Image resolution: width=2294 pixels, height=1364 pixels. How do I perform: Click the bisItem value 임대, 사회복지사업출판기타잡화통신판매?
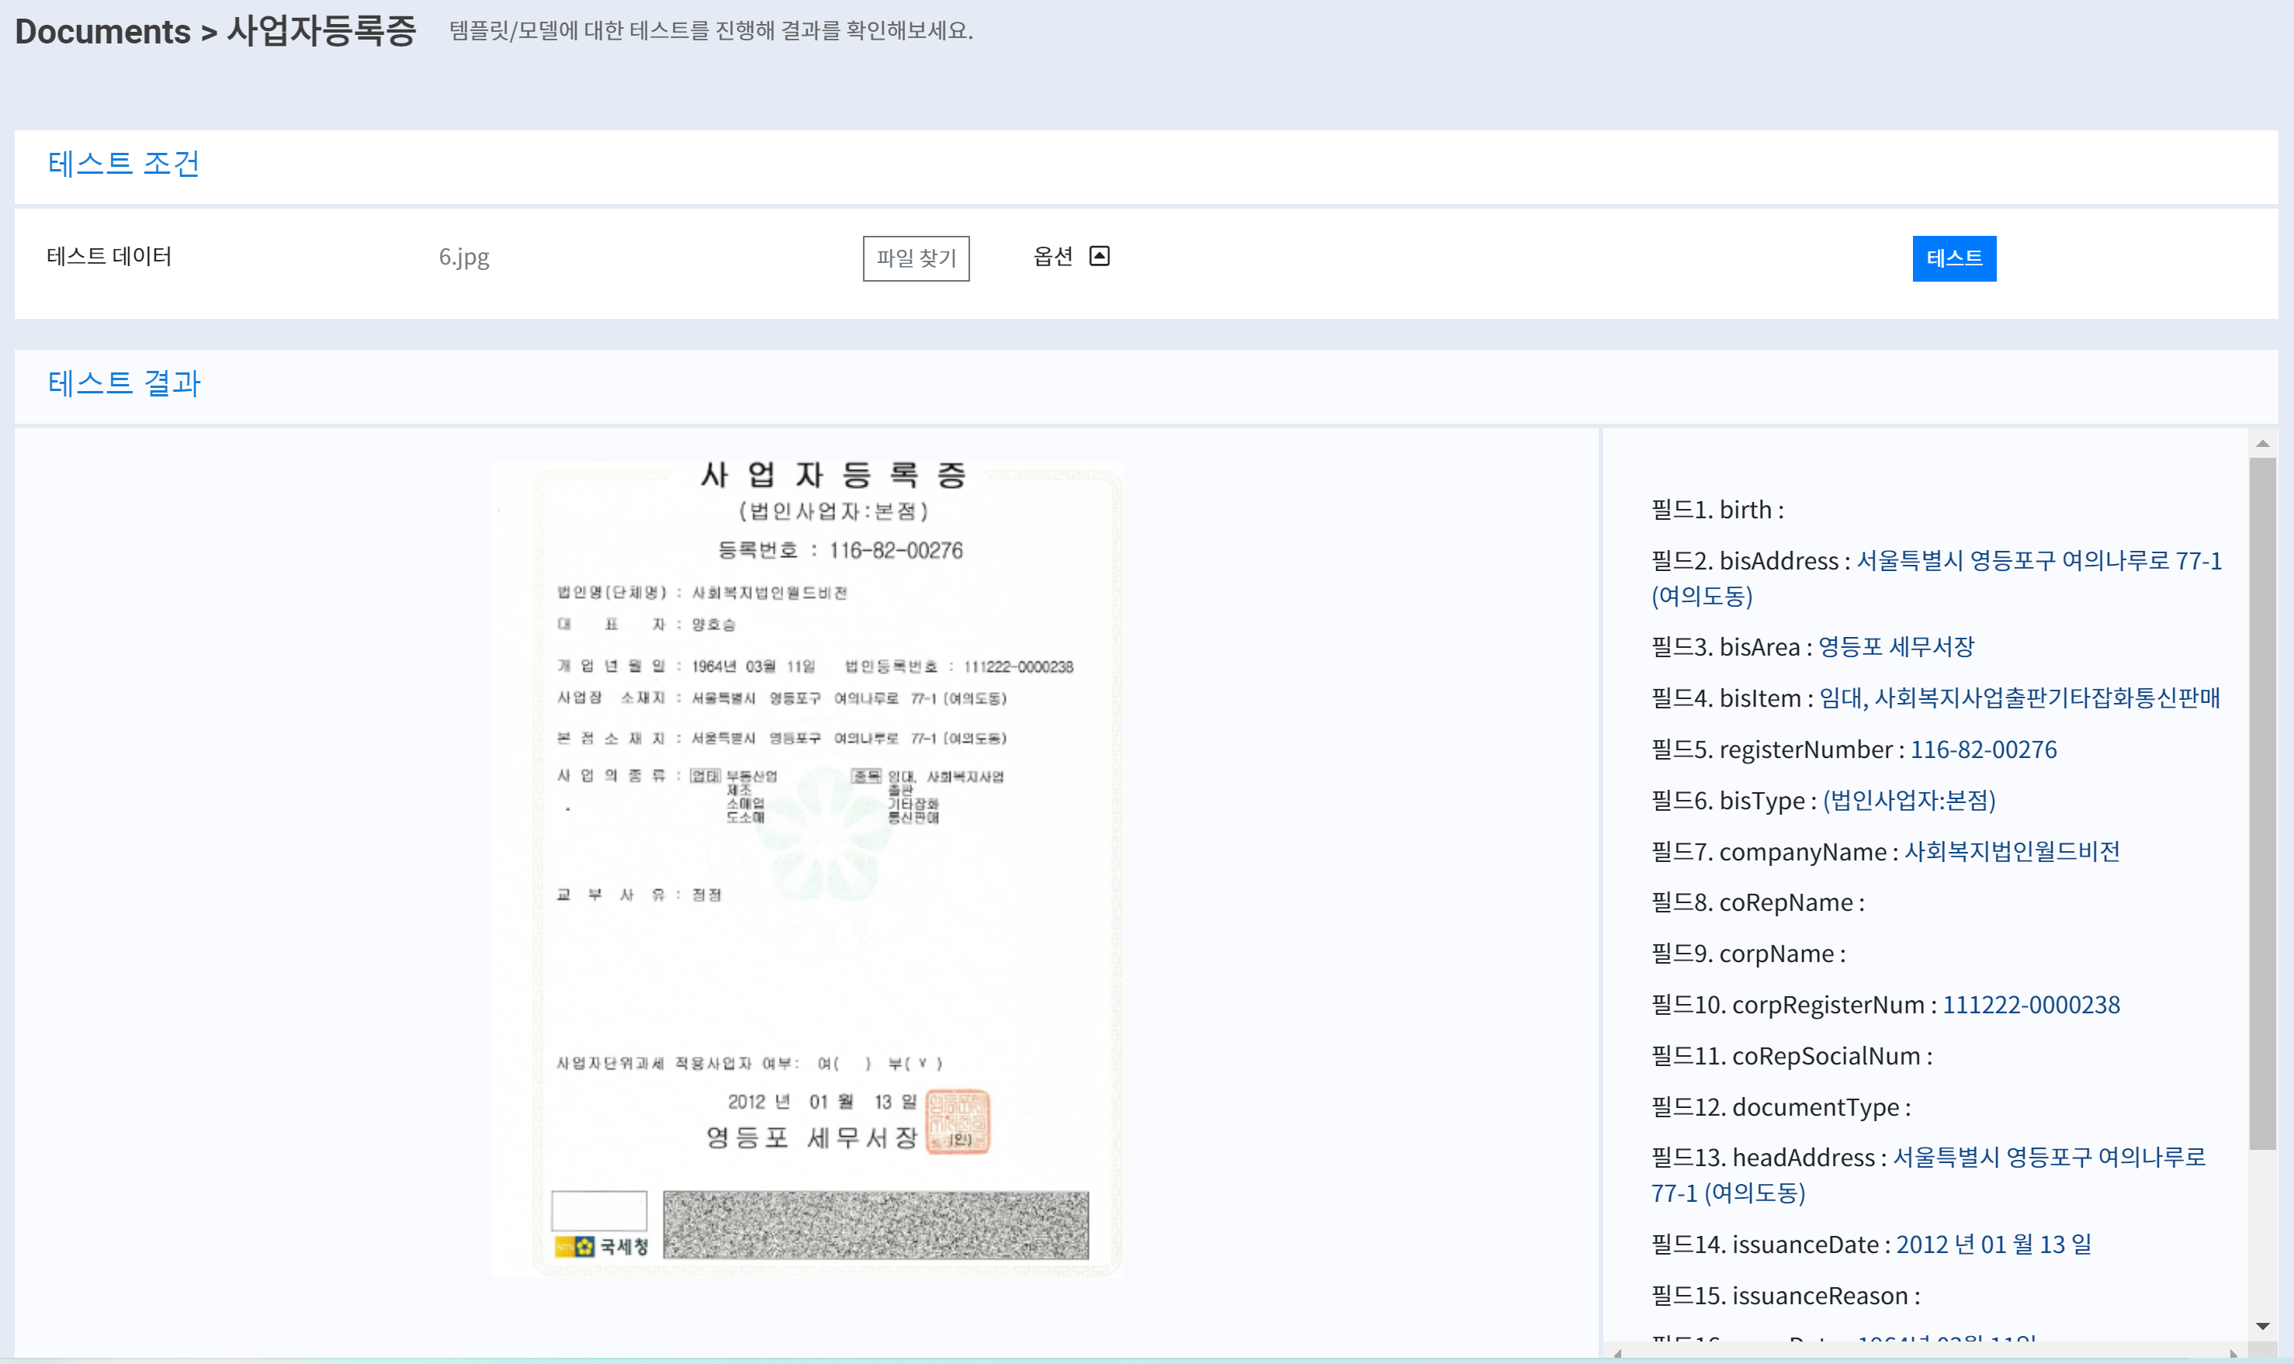[x=2020, y=698]
